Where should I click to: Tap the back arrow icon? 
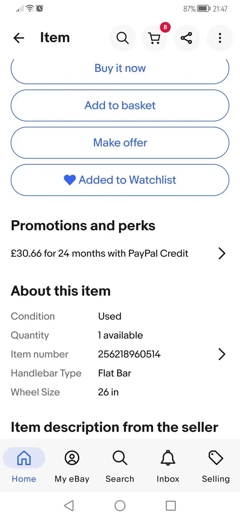pyautogui.click(x=19, y=38)
